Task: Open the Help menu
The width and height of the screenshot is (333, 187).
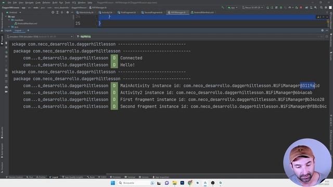Action: pyautogui.click(x=90, y=3)
